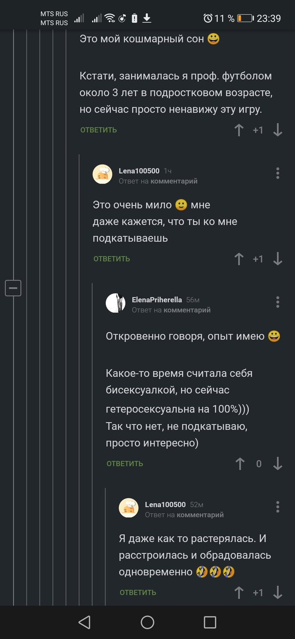Downvote Lena100500's "Я даже как то растерялась" comment

[x=277, y=593]
